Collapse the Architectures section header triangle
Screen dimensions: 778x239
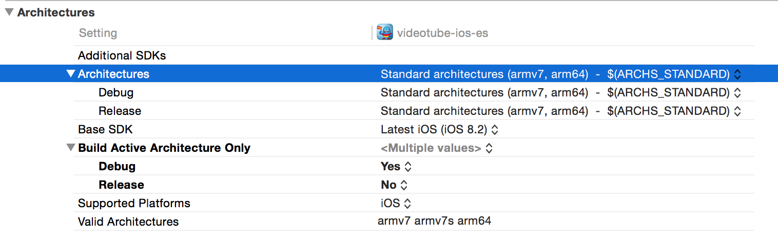(9, 13)
